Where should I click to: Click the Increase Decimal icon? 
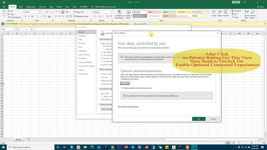tap(107, 16)
